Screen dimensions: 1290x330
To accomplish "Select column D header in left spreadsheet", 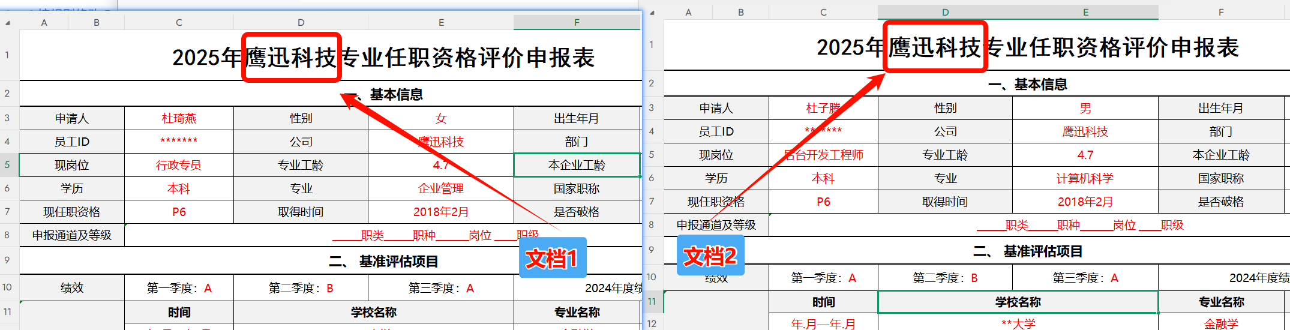I will pyautogui.click(x=301, y=23).
